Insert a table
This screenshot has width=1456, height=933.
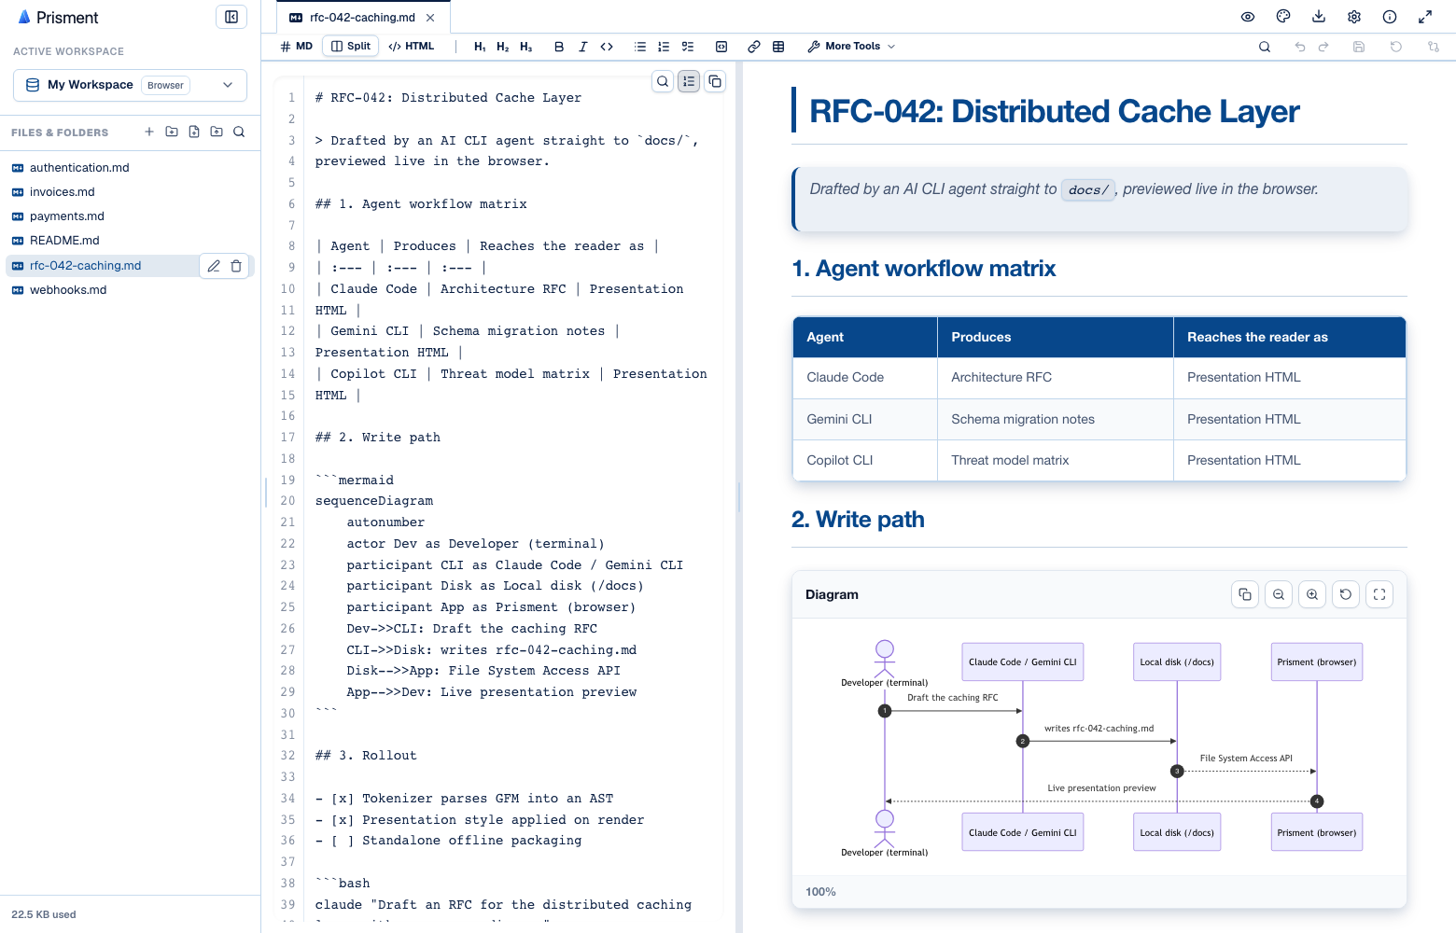(x=778, y=47)
